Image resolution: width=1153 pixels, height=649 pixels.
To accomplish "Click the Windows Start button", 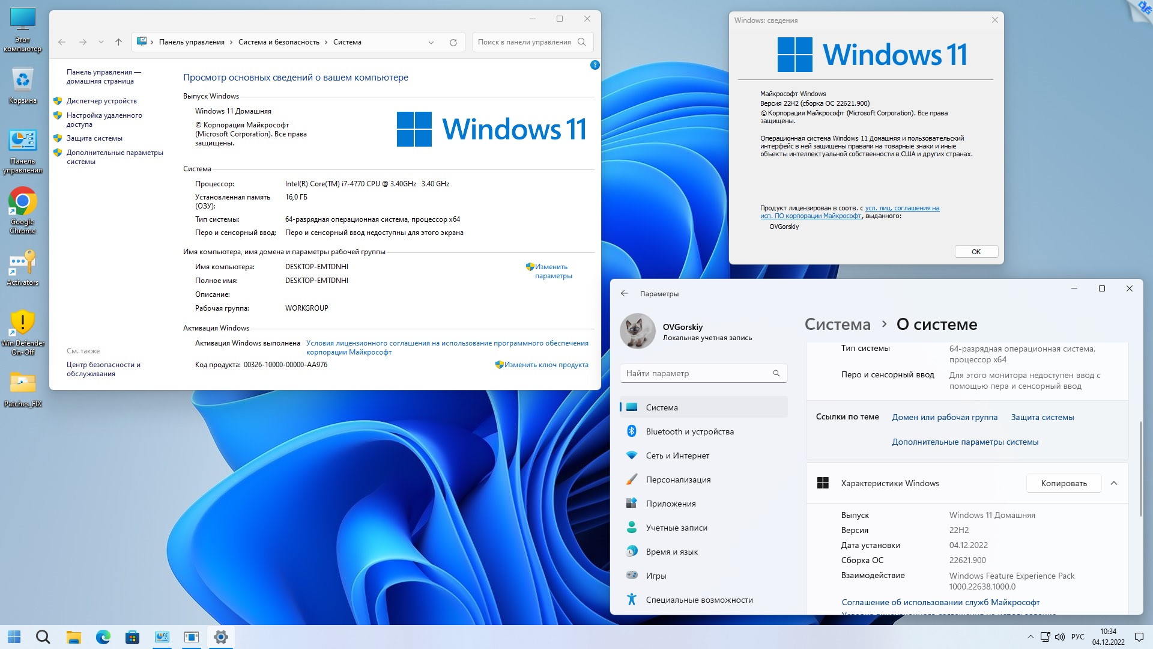I will click(x=14, y=637).
